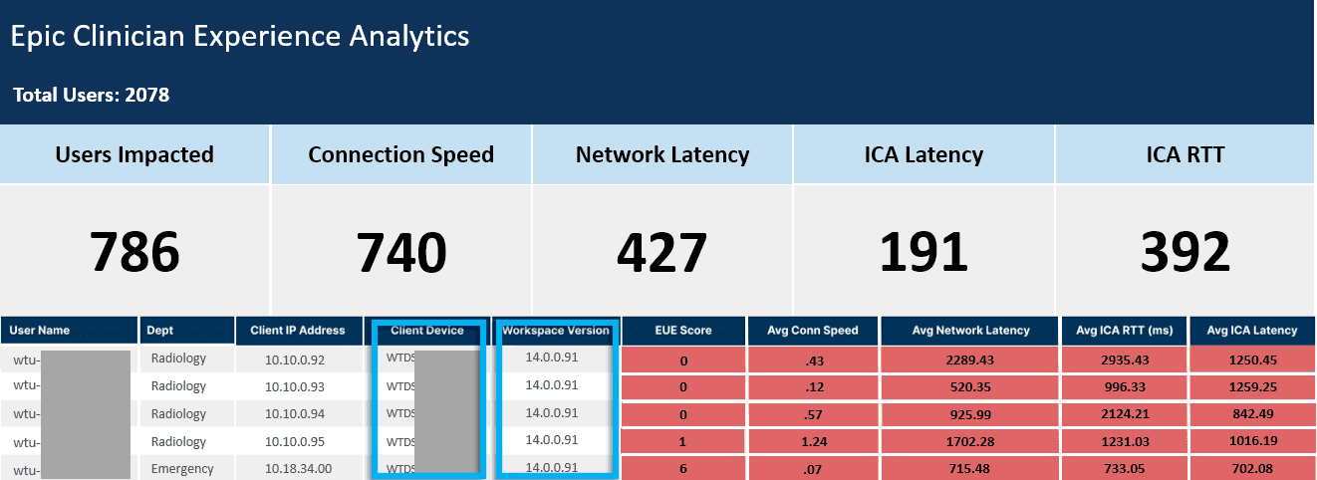This screenshot has width=1317, height=480.
Task: Sort by the User Name column header
Action: (x=69, y=330)
